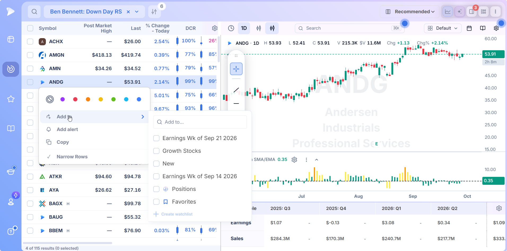Screen dimensions: 507x251
Task: Click the Add to search field
Action: [x=200, y=122]
